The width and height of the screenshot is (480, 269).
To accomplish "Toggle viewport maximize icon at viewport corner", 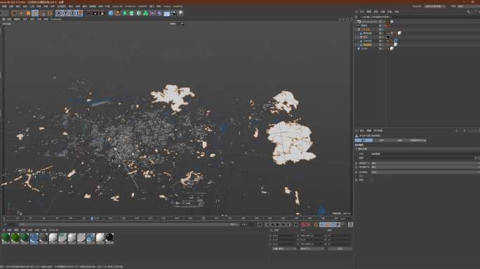I will pyautogui.click(x=351, y=19).
